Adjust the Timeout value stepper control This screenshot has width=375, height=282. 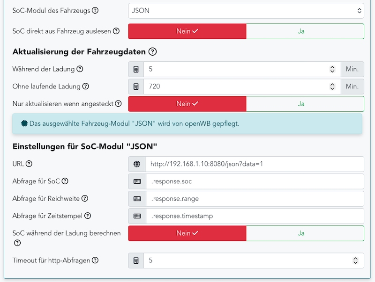click(x=355, y=260)
